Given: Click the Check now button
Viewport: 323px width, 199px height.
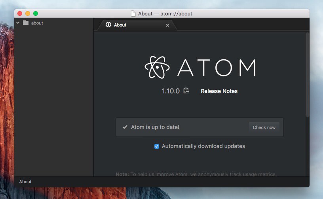Looking at the screenshot, I should tap(264, 127).
